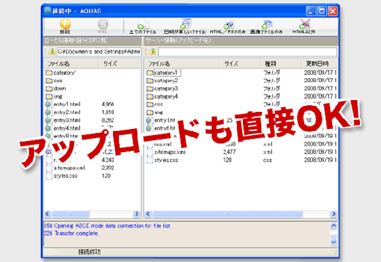Click server pane scroll-right arrow
This screenshot has height=262, width=381.
click(333, 214)
